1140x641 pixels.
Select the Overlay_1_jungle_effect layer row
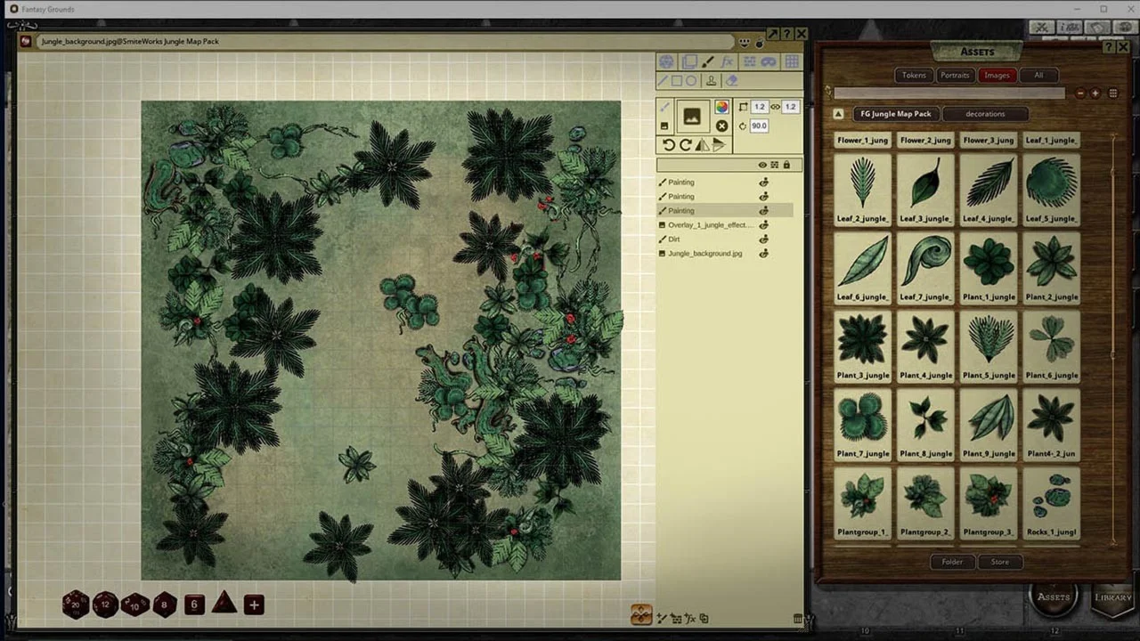[725, 225]
